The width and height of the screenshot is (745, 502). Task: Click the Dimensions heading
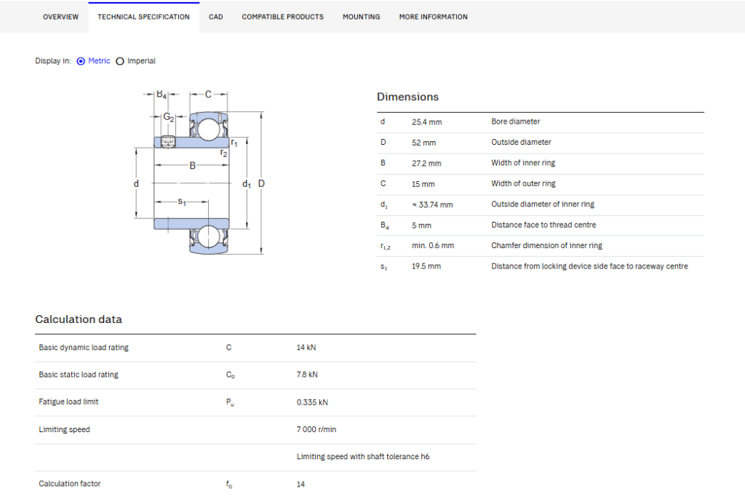pos(407,97)
